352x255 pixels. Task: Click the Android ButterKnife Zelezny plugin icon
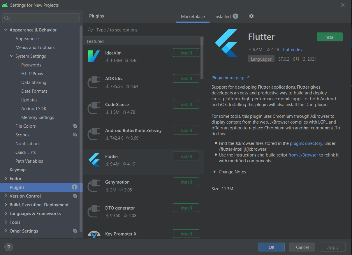[x=94, y=134]
